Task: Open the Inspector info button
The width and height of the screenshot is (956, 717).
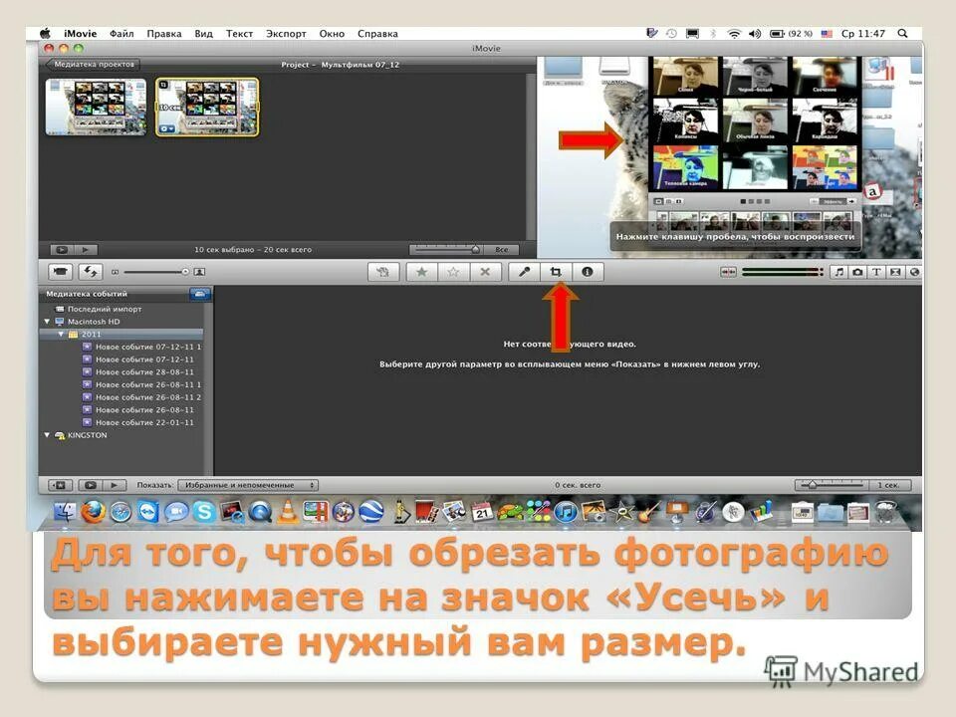Action: (588, 272)
